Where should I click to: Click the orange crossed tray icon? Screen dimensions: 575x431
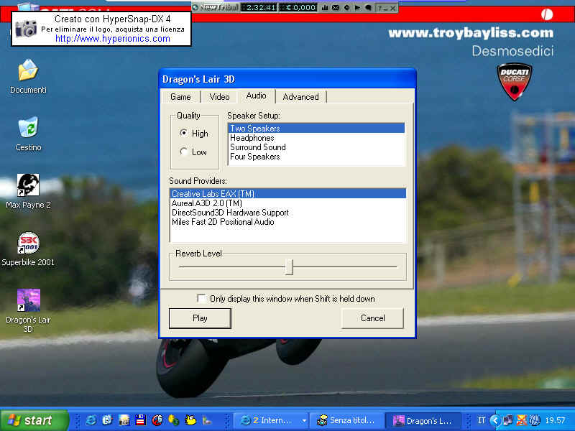521,420
